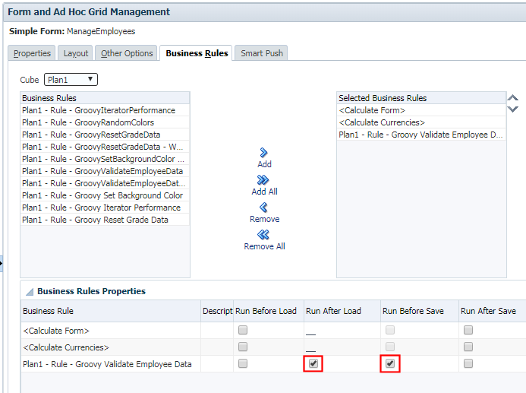The height and width of the screenshot is (393, 526).
Task: Click the Remove All double-left-arrow icon
Action: click(264, 235)
